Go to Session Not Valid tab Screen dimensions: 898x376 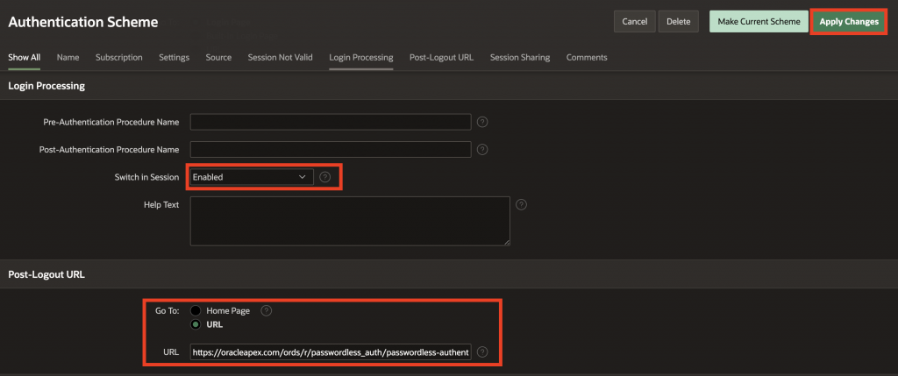(x=280, y=57)
